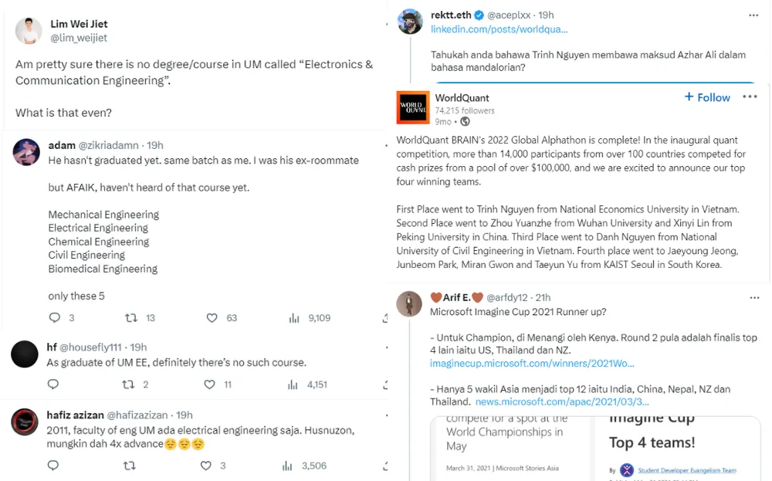
Task: Open more options on rektt.eth's tweet
Action: tap(753, 15)
